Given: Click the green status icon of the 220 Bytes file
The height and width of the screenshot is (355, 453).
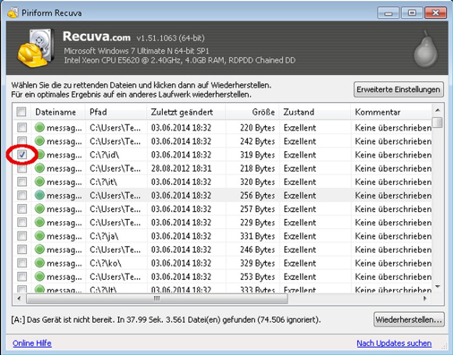Looking at the screenshot, I should click(x=39, y=127).
